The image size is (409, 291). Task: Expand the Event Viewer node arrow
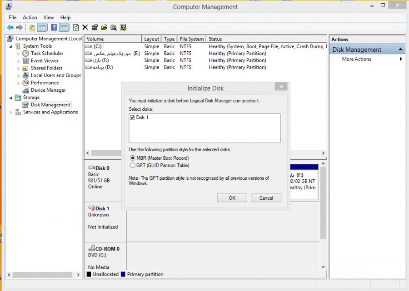click(x=19, y=61)
